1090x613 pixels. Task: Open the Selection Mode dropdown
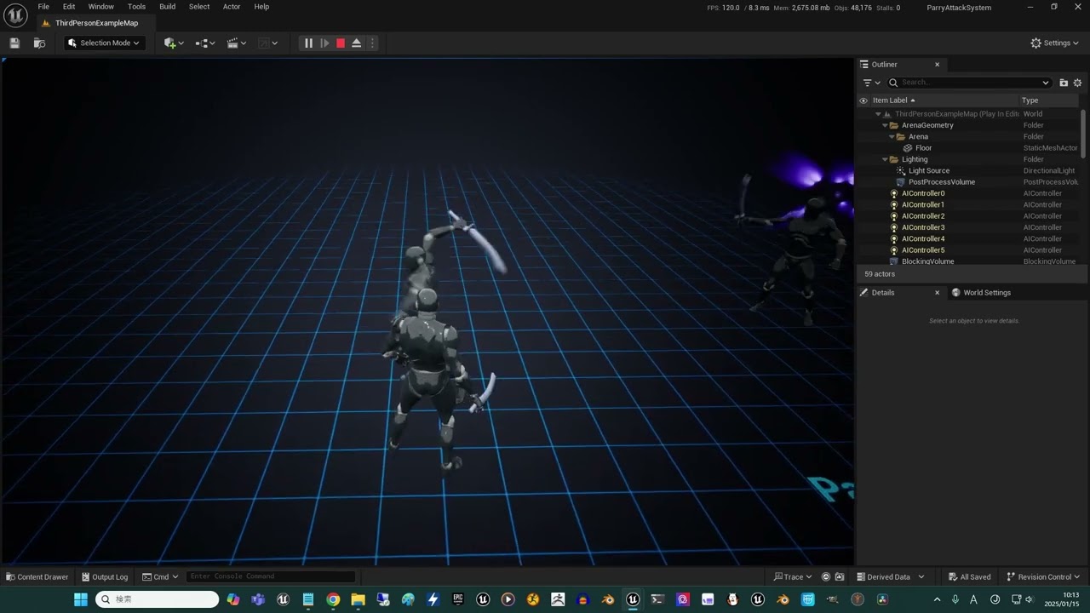(x=104, y=43)
